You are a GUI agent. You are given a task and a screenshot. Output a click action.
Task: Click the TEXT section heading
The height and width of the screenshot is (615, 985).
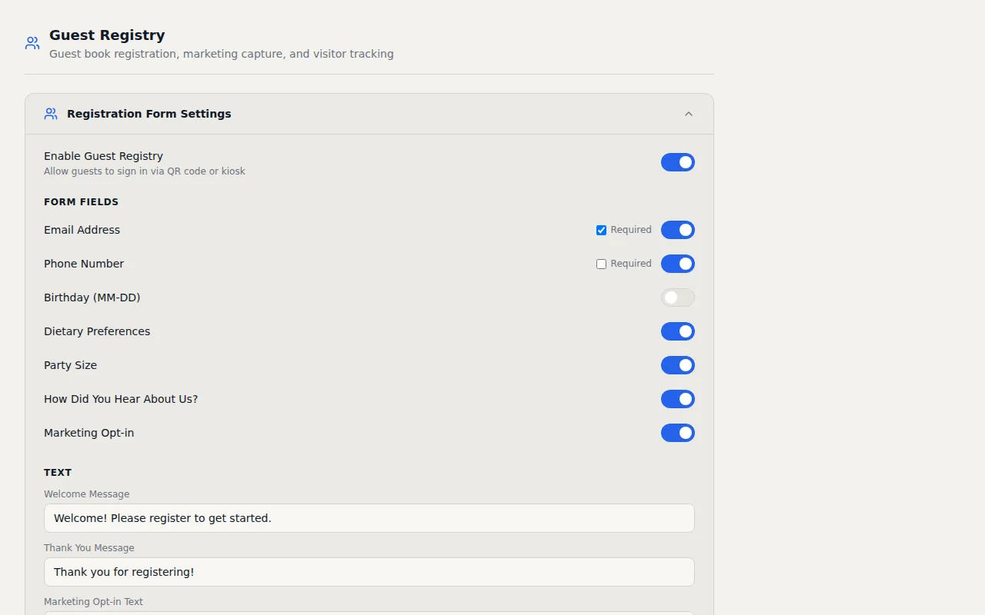[x=58, y=472]
